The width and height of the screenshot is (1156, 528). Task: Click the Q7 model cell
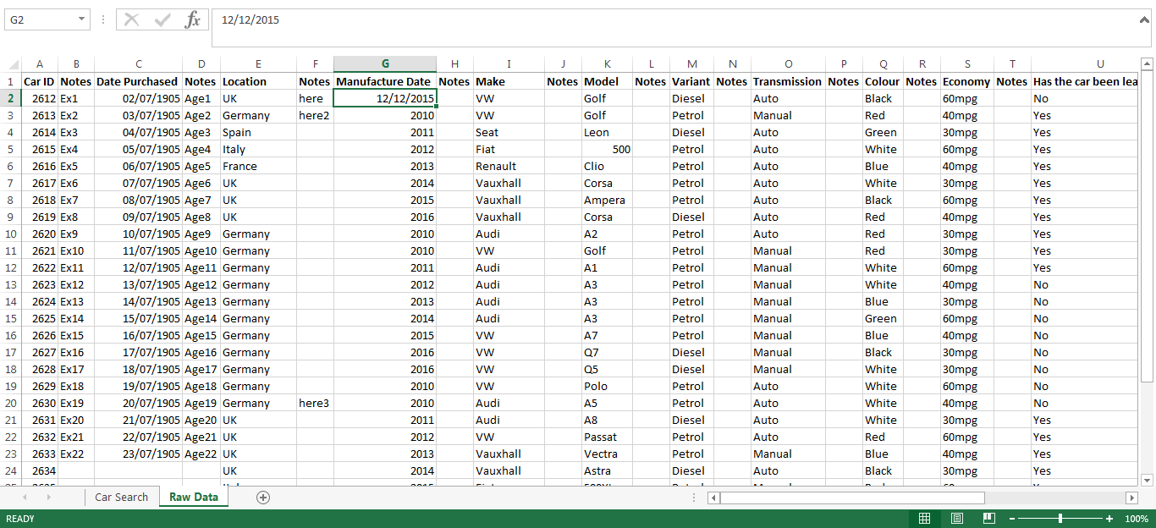coord(607,352)
